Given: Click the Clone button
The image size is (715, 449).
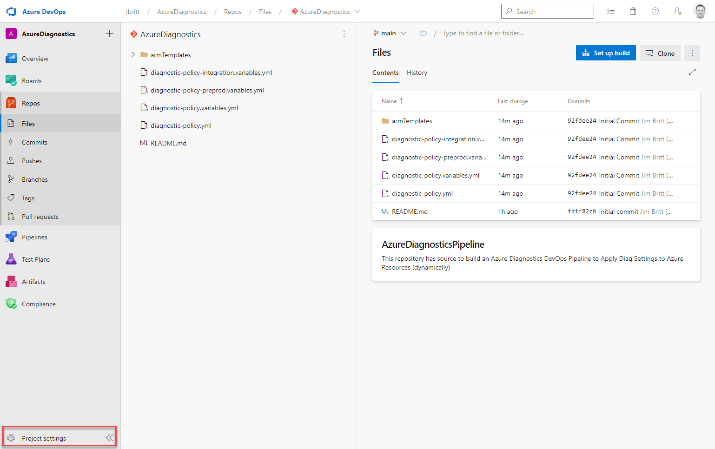Looking at the screenshot, I should (660, 53).
